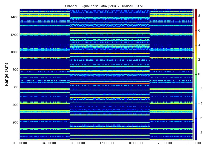
Task: Click the 12:00:00 time axis label
Action: coord(107,143)
